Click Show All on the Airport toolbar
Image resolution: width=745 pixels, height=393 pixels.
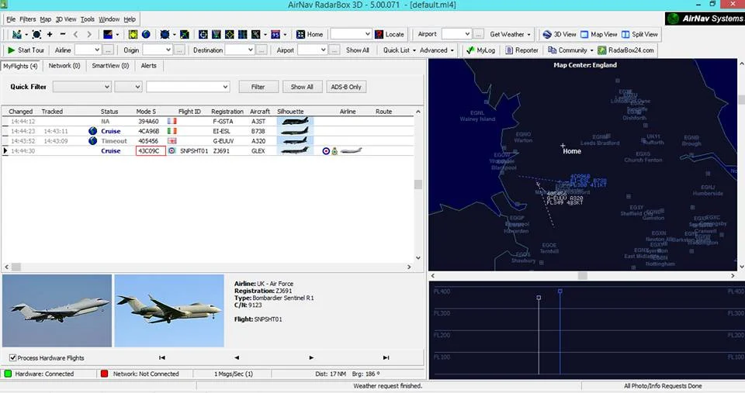(x=357, y=50)
